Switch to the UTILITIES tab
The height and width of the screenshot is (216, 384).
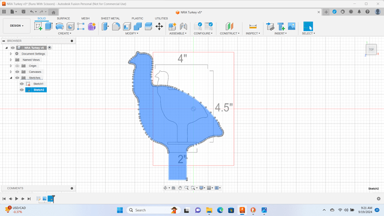(x=161, y=18)
